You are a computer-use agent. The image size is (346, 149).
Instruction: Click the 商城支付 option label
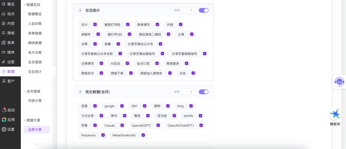[x=87, y=73]
